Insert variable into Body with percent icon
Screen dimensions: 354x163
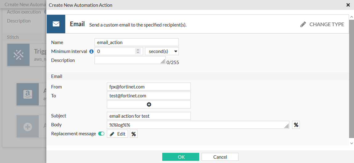click(296, 125)
